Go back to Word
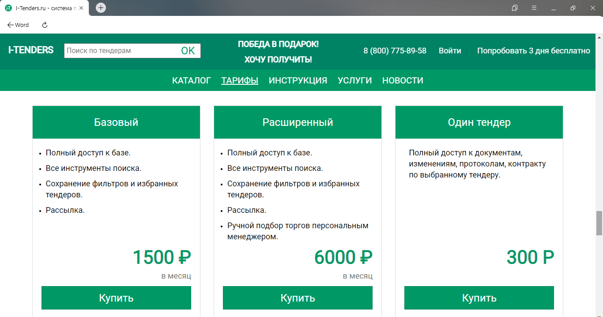The width and height of the screenshot is (603, 317). click(18, 25)
